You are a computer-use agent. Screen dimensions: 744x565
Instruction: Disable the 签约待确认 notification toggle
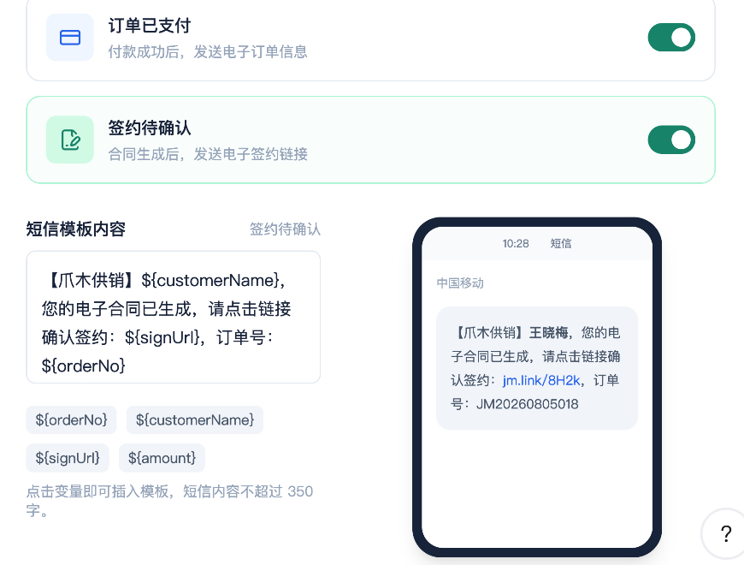(671, 140)
